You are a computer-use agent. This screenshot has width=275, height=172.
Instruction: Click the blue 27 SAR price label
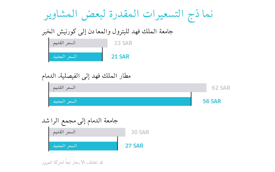[x=134, y=146]
